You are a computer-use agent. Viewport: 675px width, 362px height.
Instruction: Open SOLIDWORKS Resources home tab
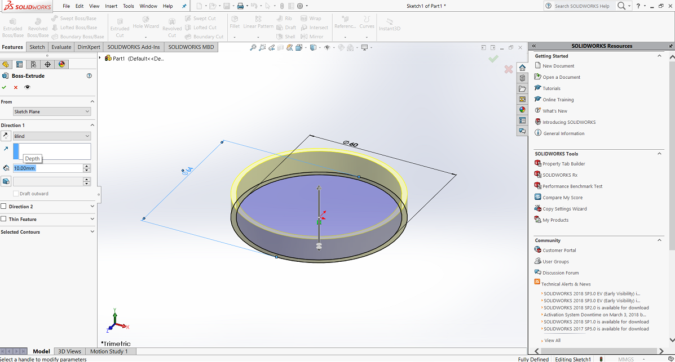[522, 68]
